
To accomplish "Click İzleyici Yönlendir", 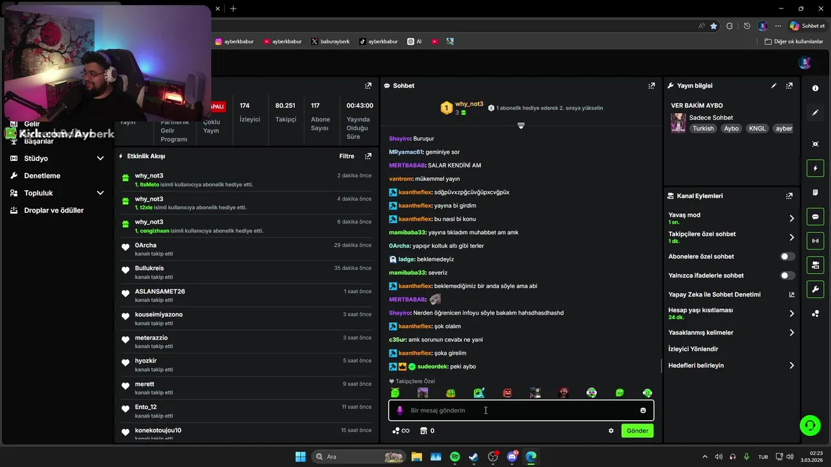I will 693,349.
